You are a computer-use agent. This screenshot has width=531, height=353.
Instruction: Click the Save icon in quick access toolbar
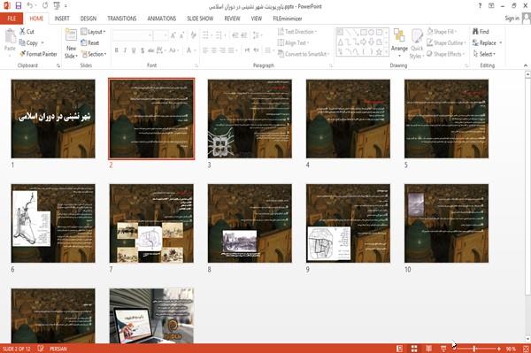click(x=19, y=6)
